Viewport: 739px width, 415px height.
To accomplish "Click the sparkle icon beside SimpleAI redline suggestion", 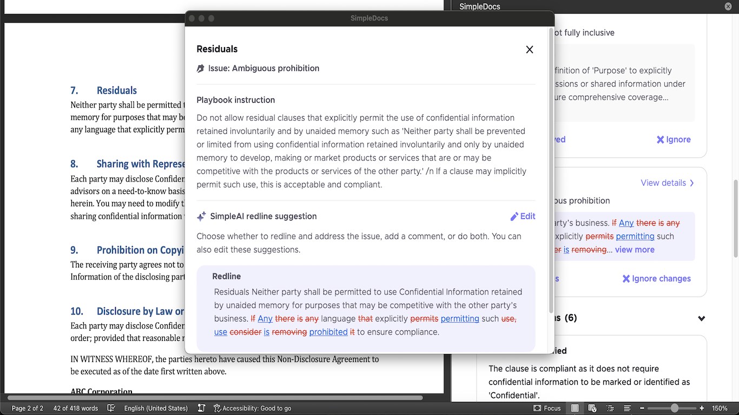I will [201, 216].
